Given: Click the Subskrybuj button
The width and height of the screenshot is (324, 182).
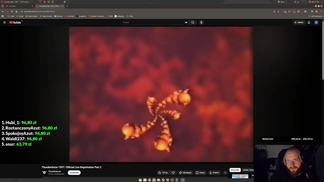Looking at the screenshot, I should 74,173.
